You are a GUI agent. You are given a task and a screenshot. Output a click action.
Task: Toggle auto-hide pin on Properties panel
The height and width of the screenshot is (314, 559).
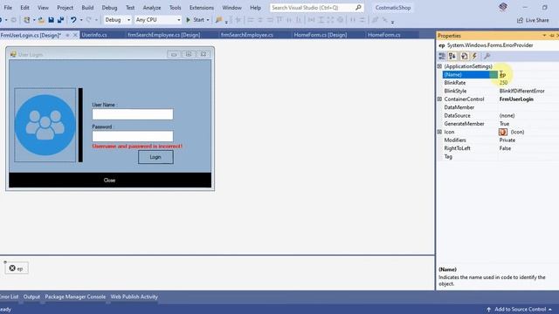coord(551,36)
